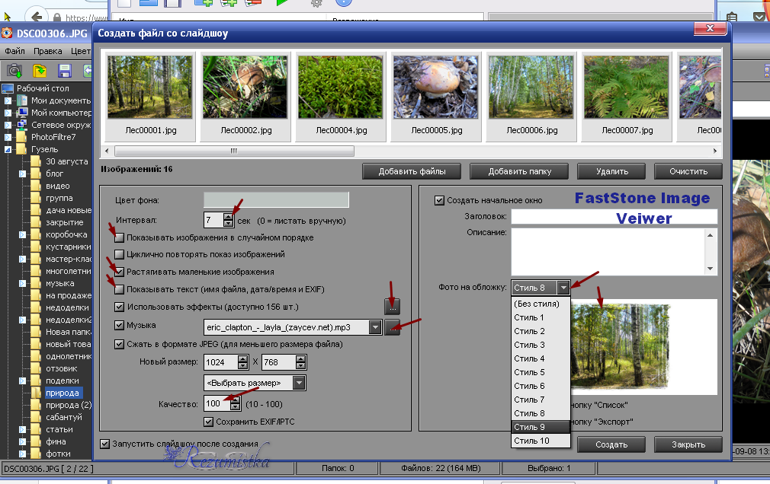The image size is (770, 484).
Task: Pick Стиль 10 from the style list
Action: point(541,441)
